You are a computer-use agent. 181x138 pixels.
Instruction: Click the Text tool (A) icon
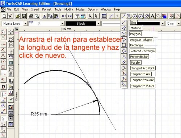coord(153,16)
